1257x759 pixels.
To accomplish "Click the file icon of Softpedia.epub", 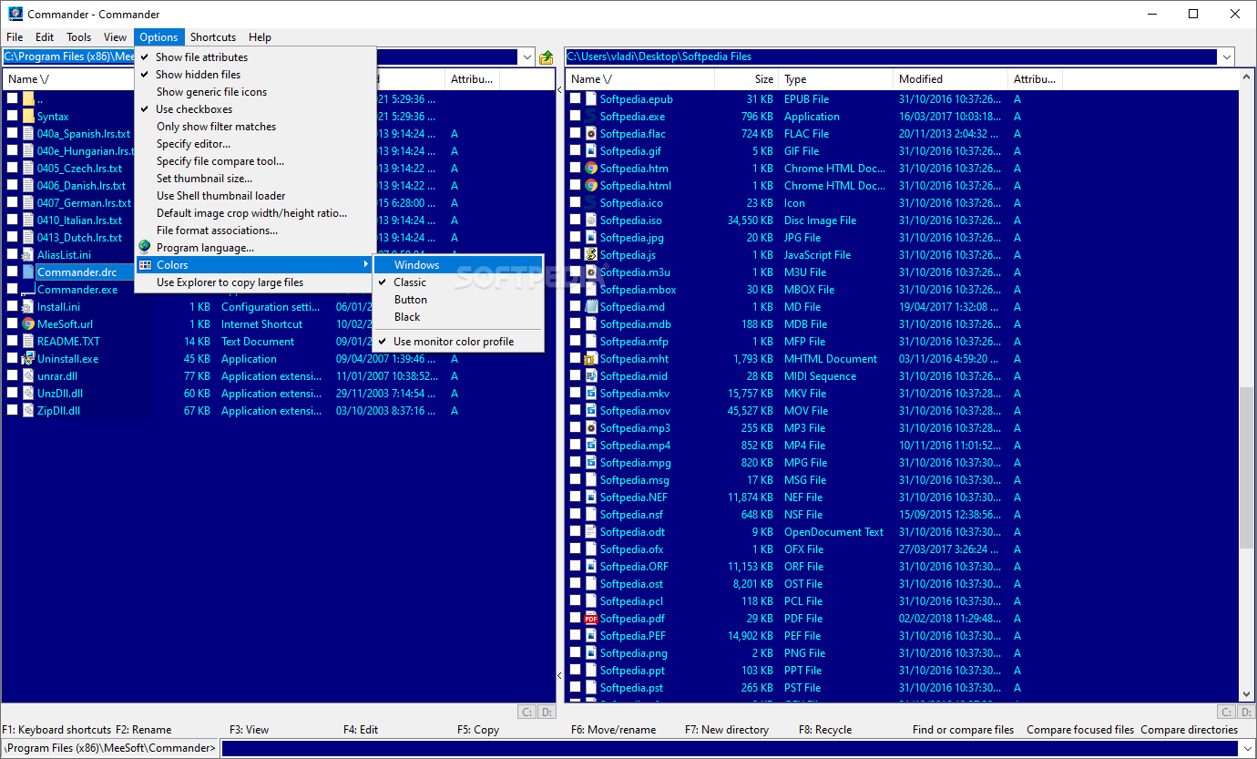I will click(591, 99).
